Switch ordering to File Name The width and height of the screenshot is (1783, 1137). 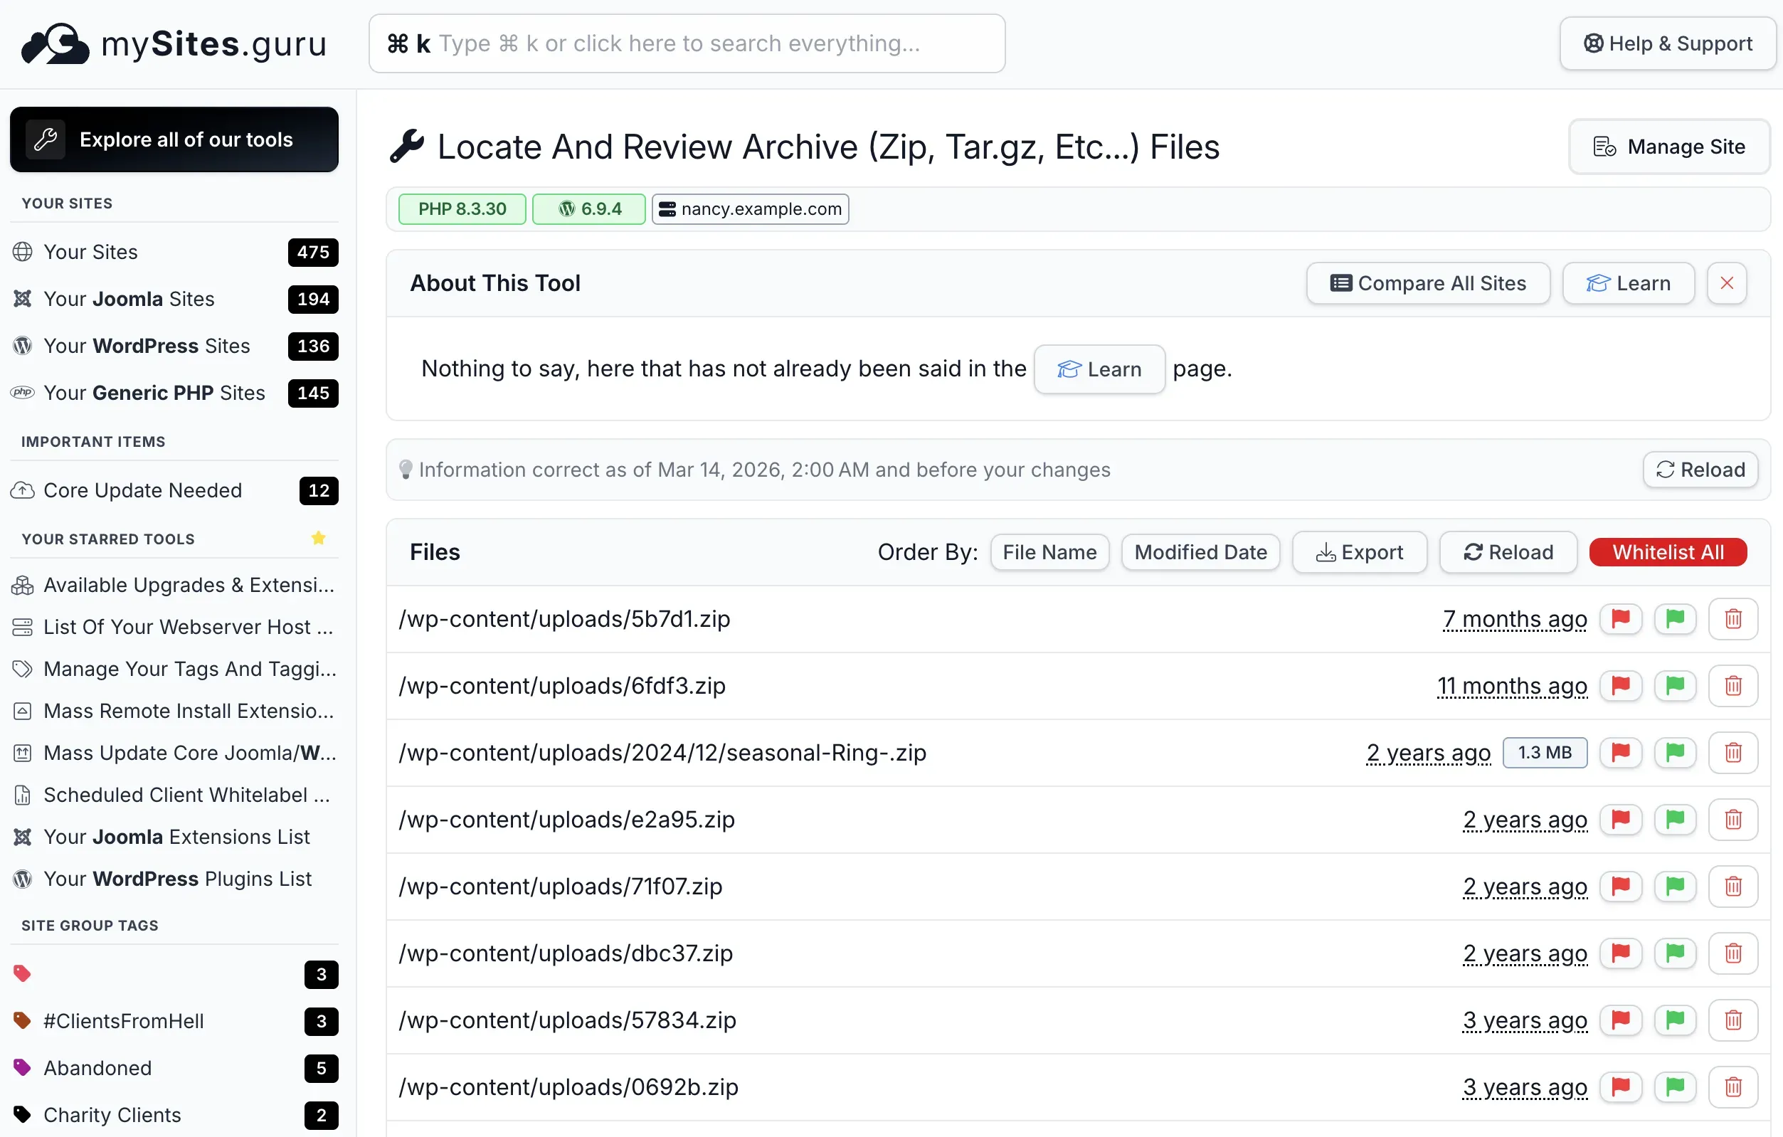[1049, 552]
